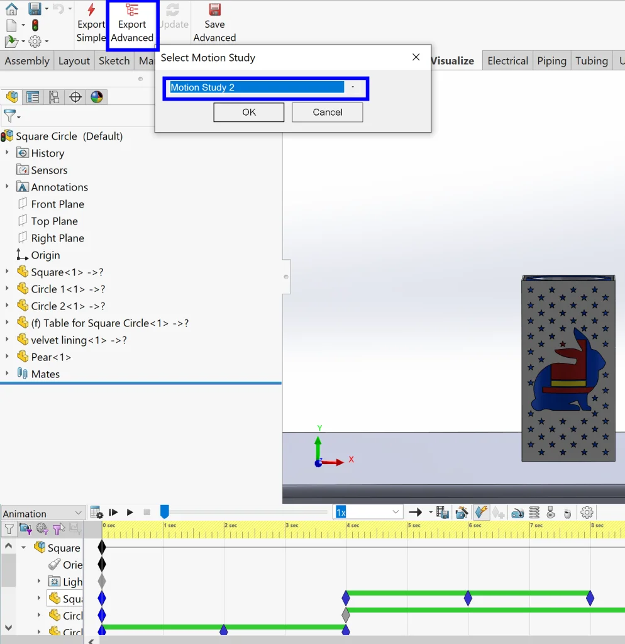Image resolution: width=625 pixels, height=644 pixels.
Task: Click the Spring icon in motion toolbar
Action: (x=534, y=513)
